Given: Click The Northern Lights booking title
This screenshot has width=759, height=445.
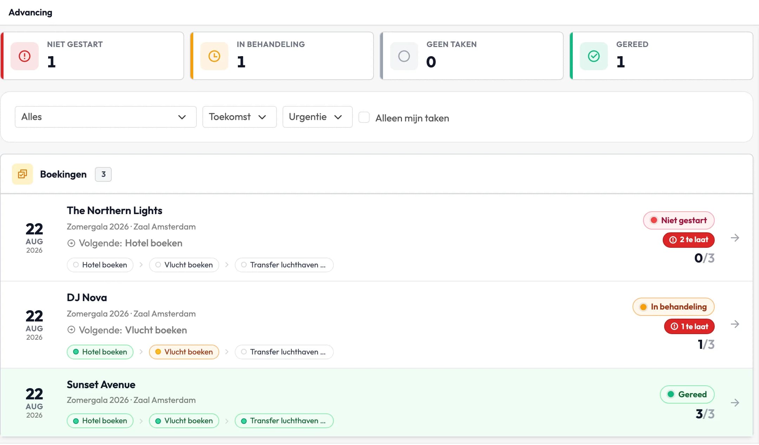Looking at the screenshot, I should pyautogui.click(x=115, y=211).
